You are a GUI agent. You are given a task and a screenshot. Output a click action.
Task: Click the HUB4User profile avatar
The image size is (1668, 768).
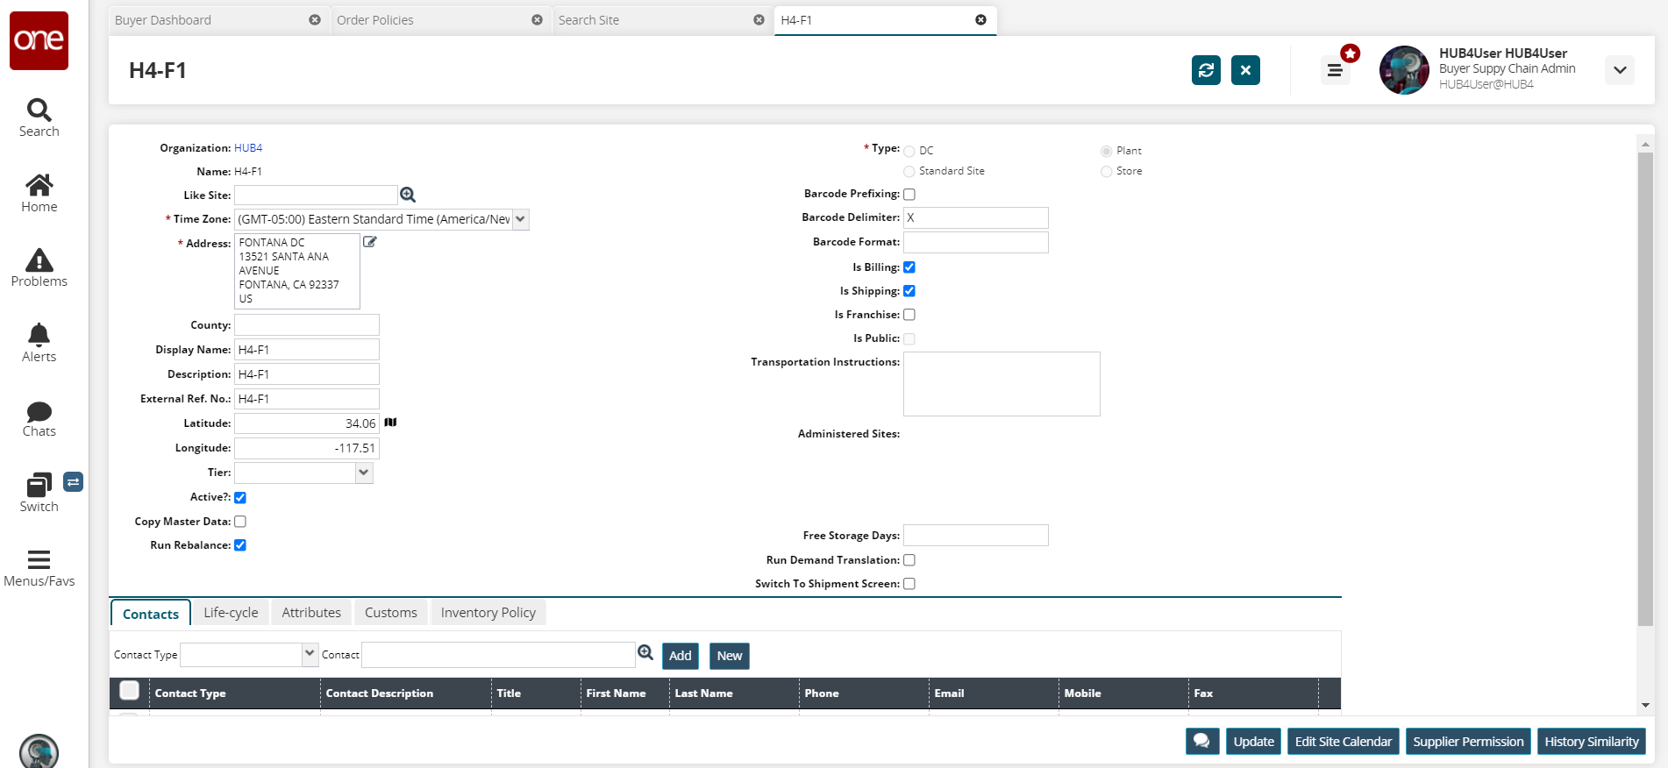click(1404, 70)
